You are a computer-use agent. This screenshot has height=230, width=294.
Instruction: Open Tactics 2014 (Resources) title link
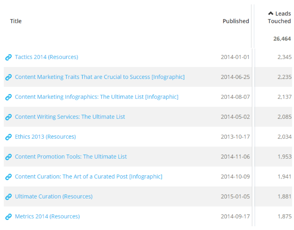click(46, 57)
